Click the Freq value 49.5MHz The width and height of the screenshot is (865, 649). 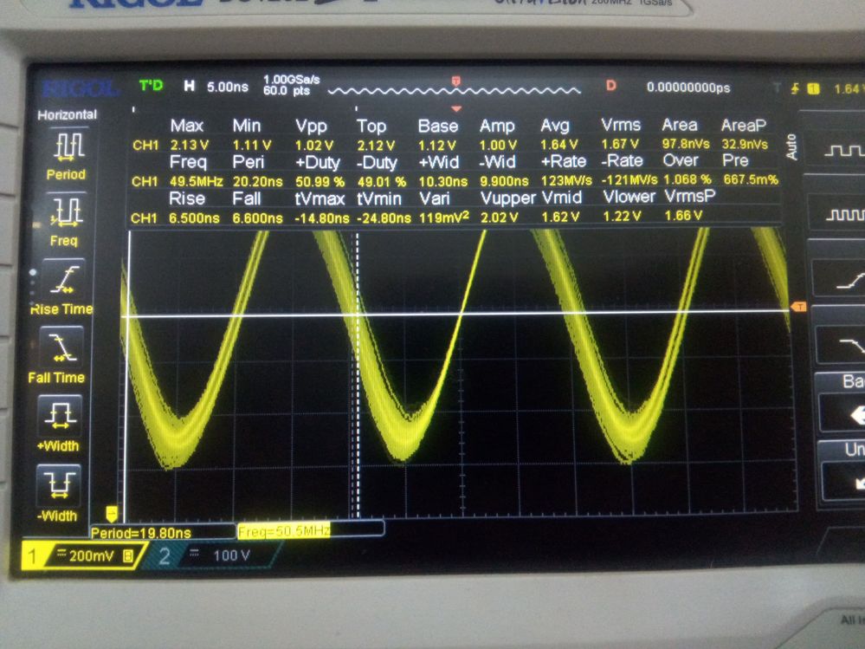[x=196, y=181]
